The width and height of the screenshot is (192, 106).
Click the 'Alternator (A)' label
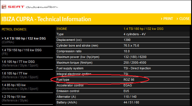pyautogui.click(x=66, y=97)
